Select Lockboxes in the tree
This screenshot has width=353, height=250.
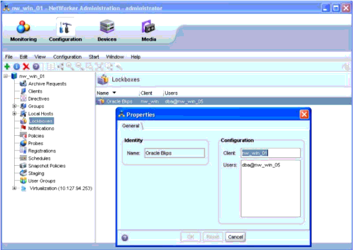click(x=41, y=121)
